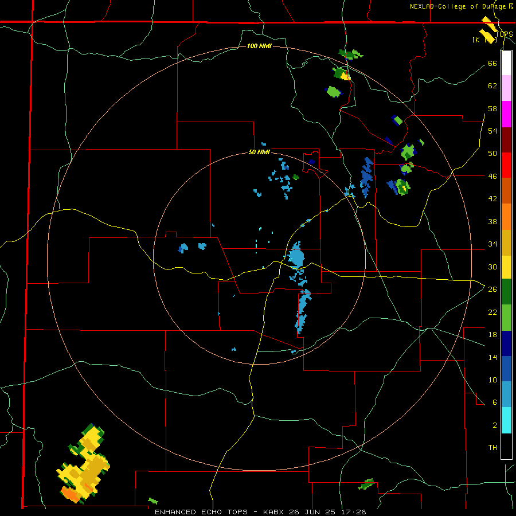Image resolution: width=516 pixels, height=516 pixels.
Task: Select the cyan legend swatch
Action: [x=506, y=420]
